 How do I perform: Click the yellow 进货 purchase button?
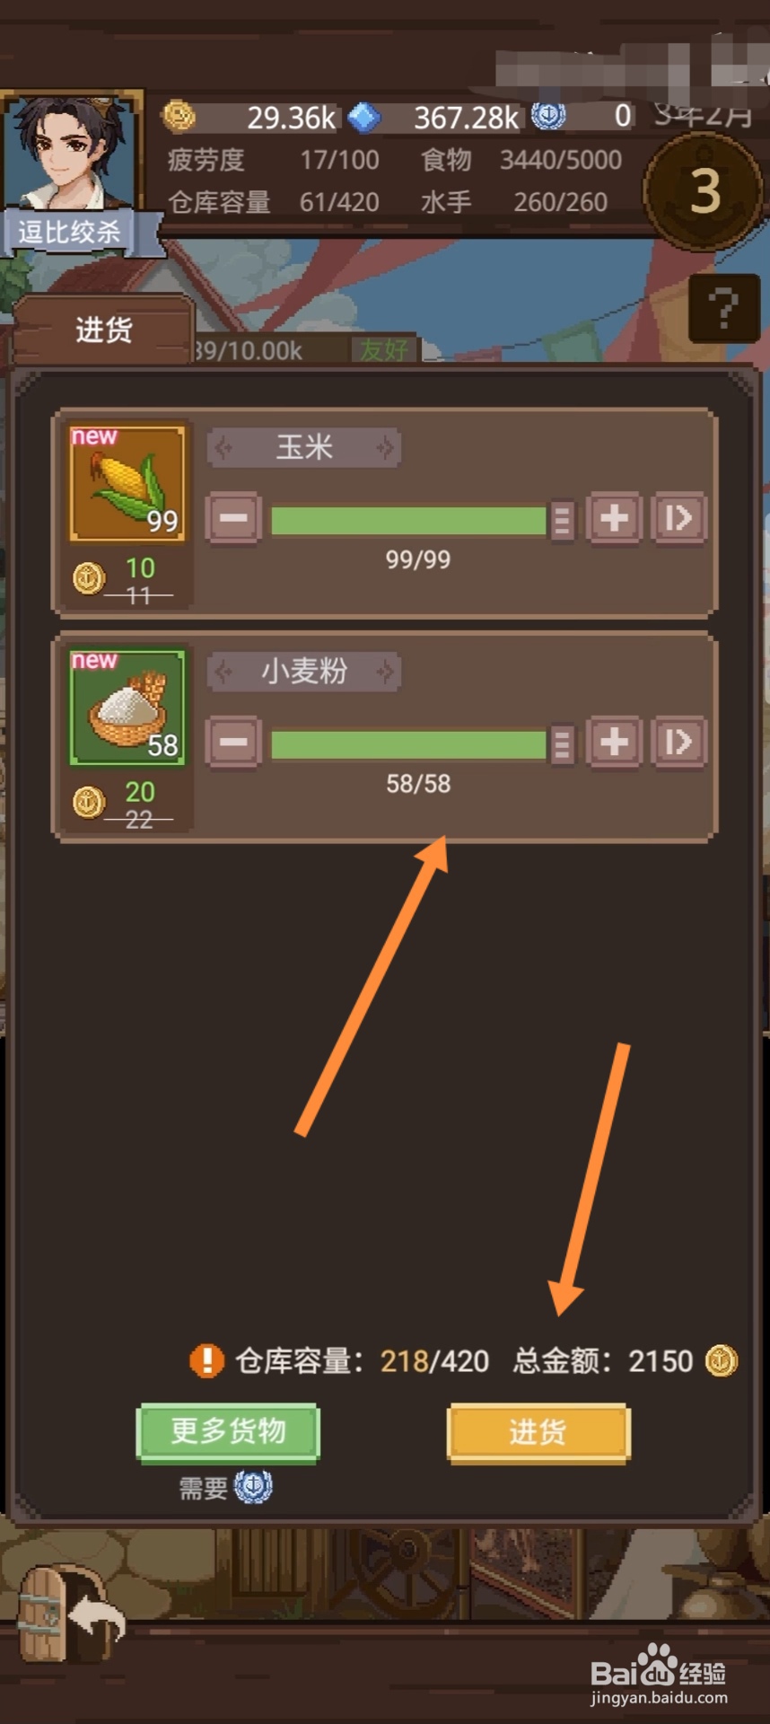(x=538, y=1433)
